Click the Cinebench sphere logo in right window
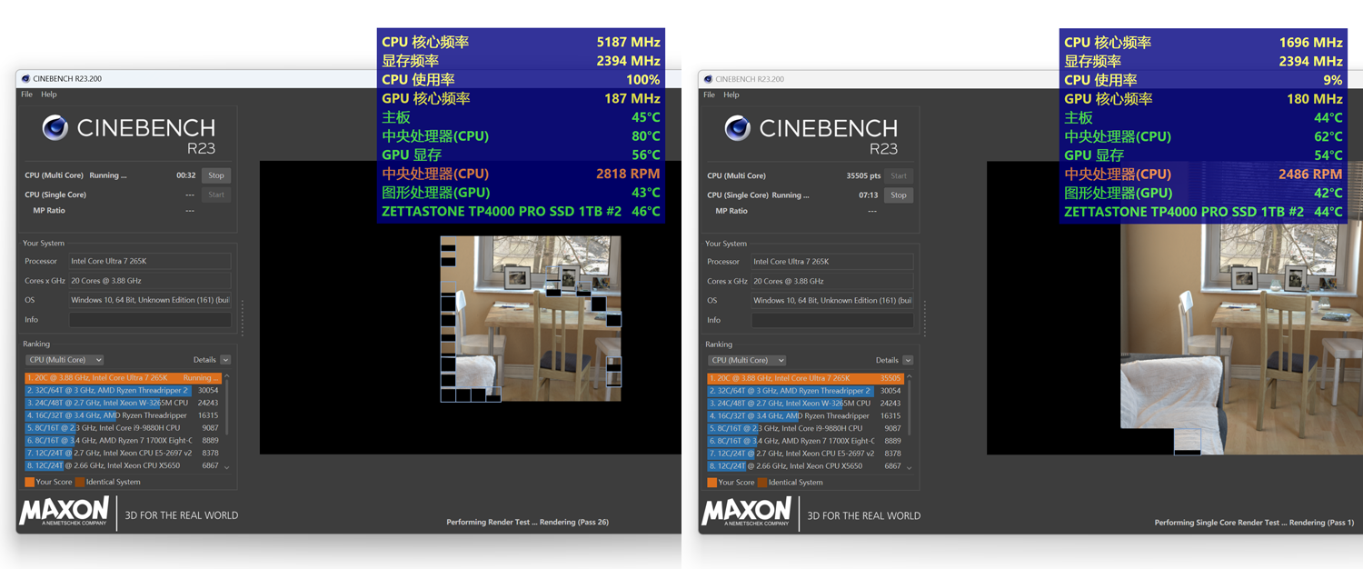The width and height of the screenshot is (1363, 569). pyautogui.click(x=738, y=128)
